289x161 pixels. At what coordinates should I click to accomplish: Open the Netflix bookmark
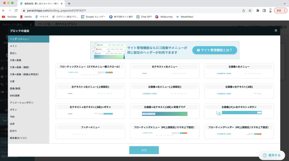pyautogui.click(x=26, y=17)
